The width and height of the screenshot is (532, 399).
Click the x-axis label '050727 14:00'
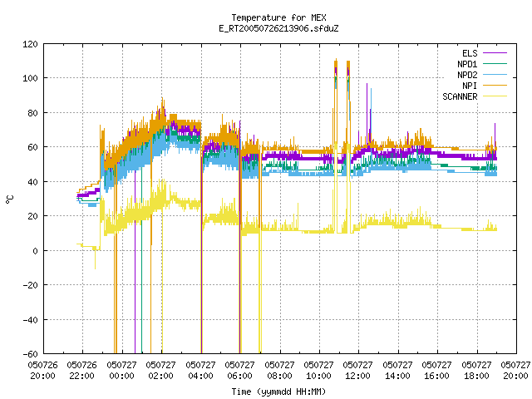point(397,371)
